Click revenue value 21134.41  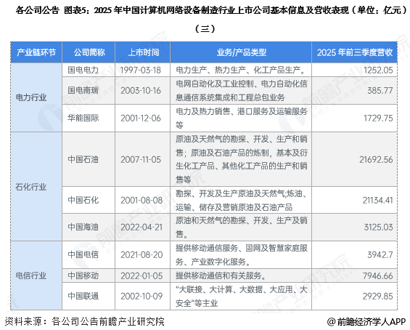[377, 200]
